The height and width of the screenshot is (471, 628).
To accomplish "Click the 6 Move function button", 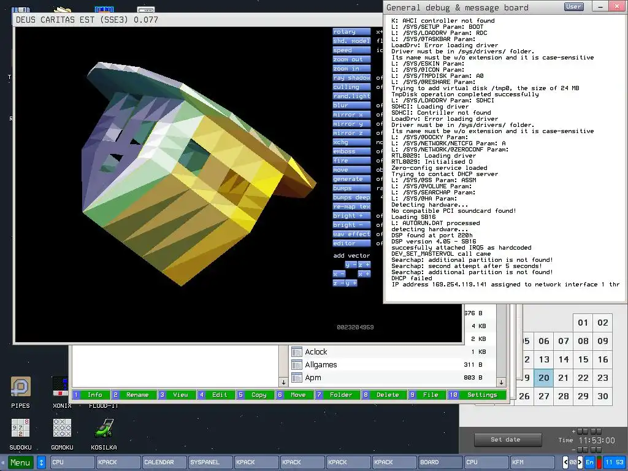I will [294, 395].
